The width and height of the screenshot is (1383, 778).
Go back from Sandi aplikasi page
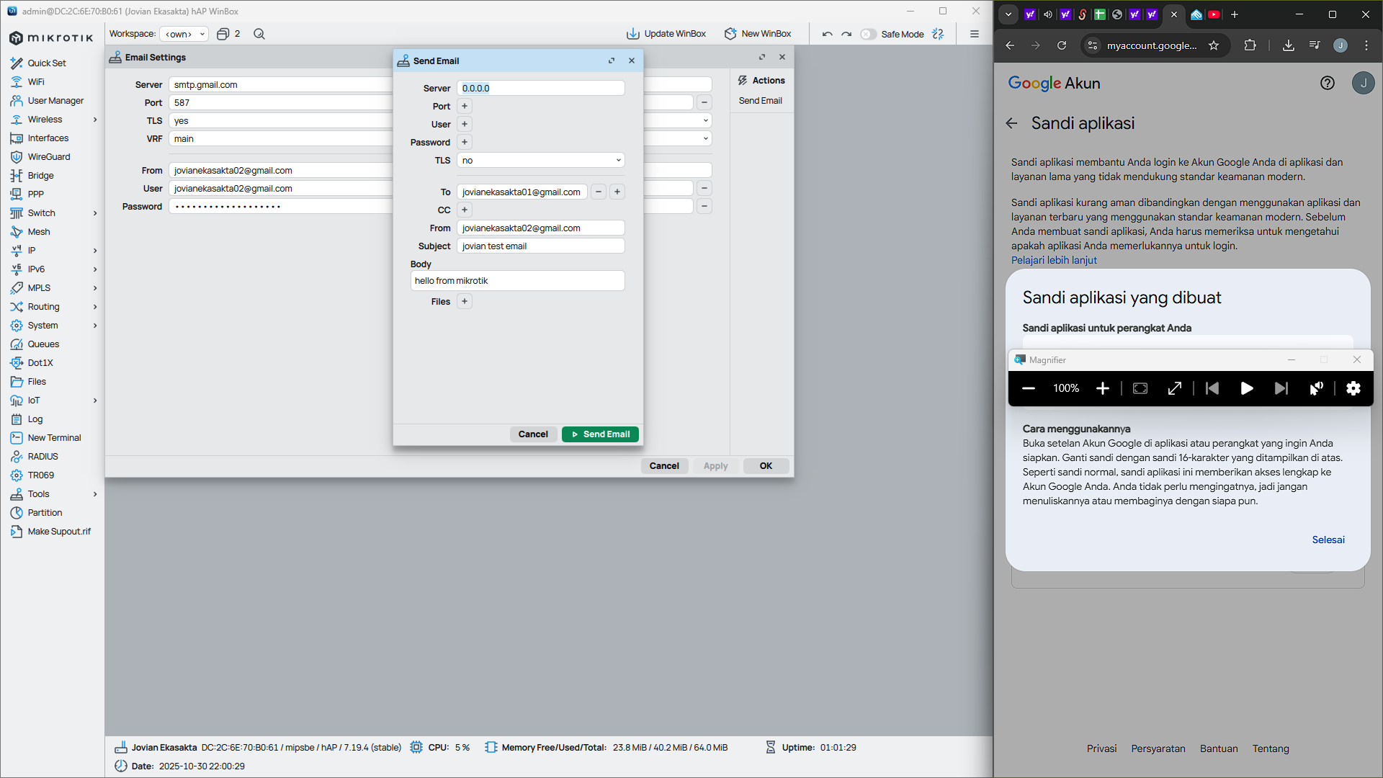1011,123
